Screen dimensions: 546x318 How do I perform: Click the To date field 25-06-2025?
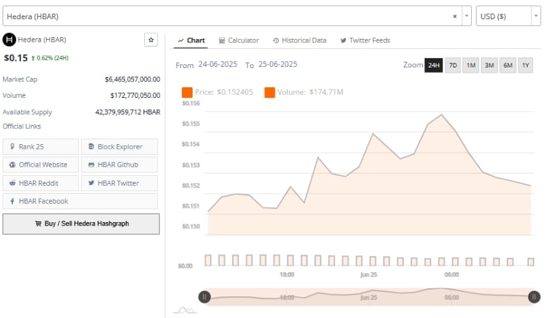277,64
